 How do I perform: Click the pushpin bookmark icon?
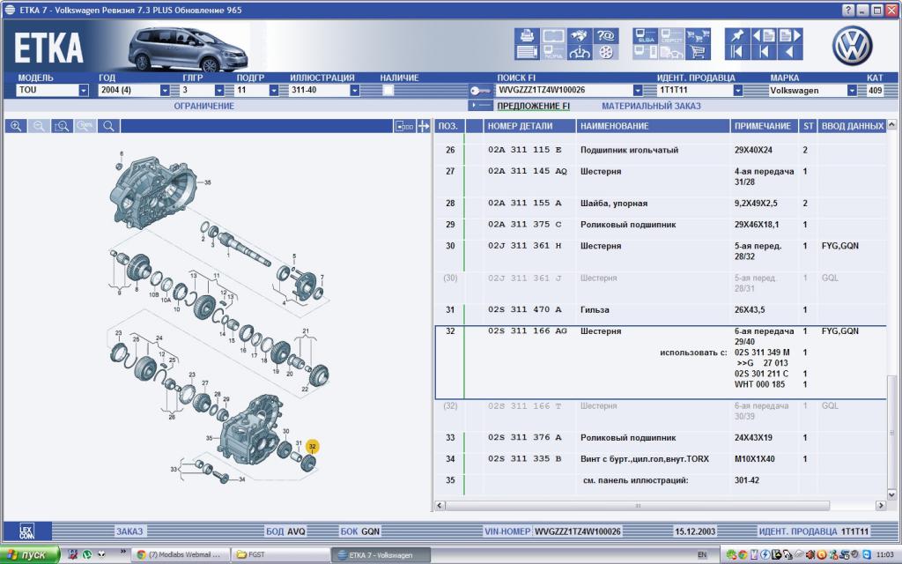[x=737, y=35]
